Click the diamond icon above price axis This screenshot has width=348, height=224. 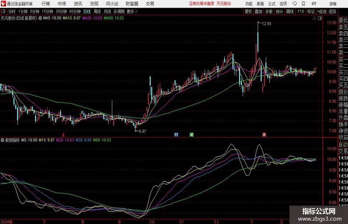click(x=314, y=18)
